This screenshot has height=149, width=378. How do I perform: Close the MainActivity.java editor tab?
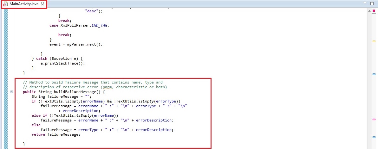click(x=42, y=4)
